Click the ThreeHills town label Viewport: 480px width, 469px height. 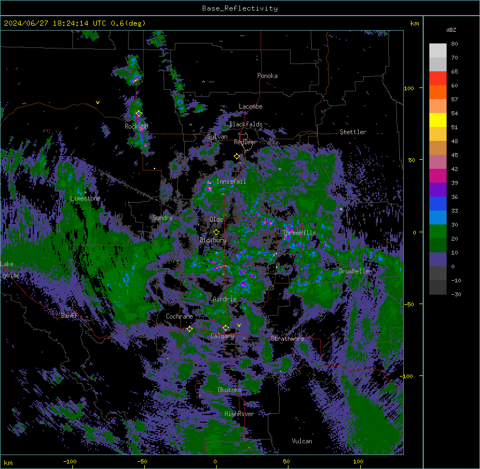click(299, 233)
